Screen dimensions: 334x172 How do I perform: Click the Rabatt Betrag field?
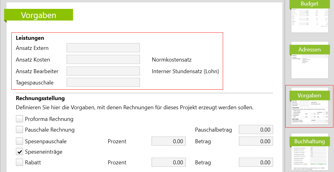pyautogui.click(x=256, y=162)
